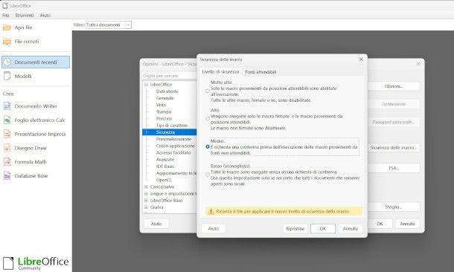Select OpenCL in options tree
The width and height of the screenshot is (454, 272).
click(x=164, y=180)
